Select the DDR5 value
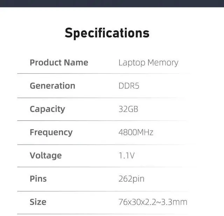The width and height of the screenshot is (224, 216). 129,86
